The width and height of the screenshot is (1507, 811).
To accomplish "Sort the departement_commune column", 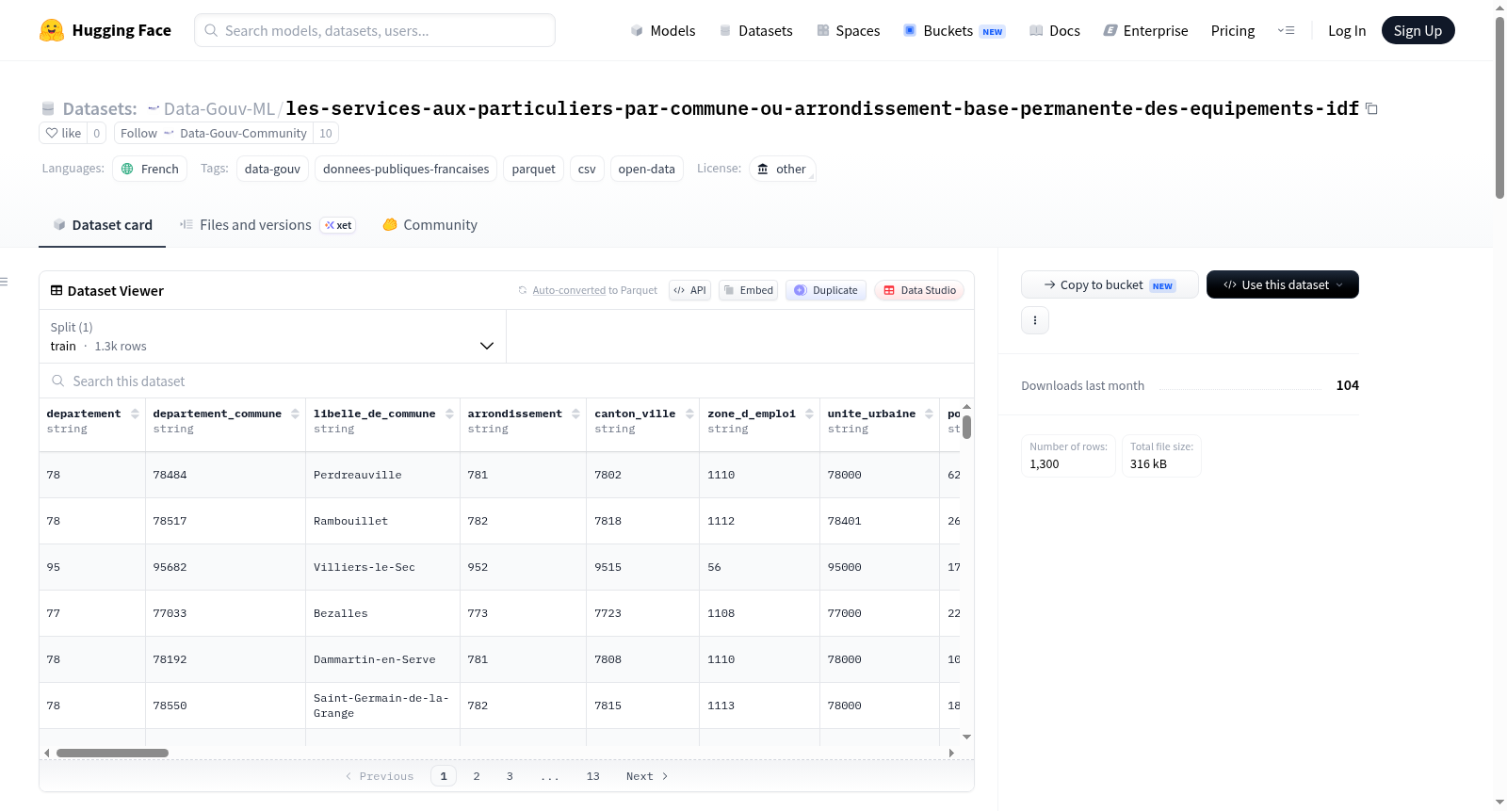I will pos(295,414).
